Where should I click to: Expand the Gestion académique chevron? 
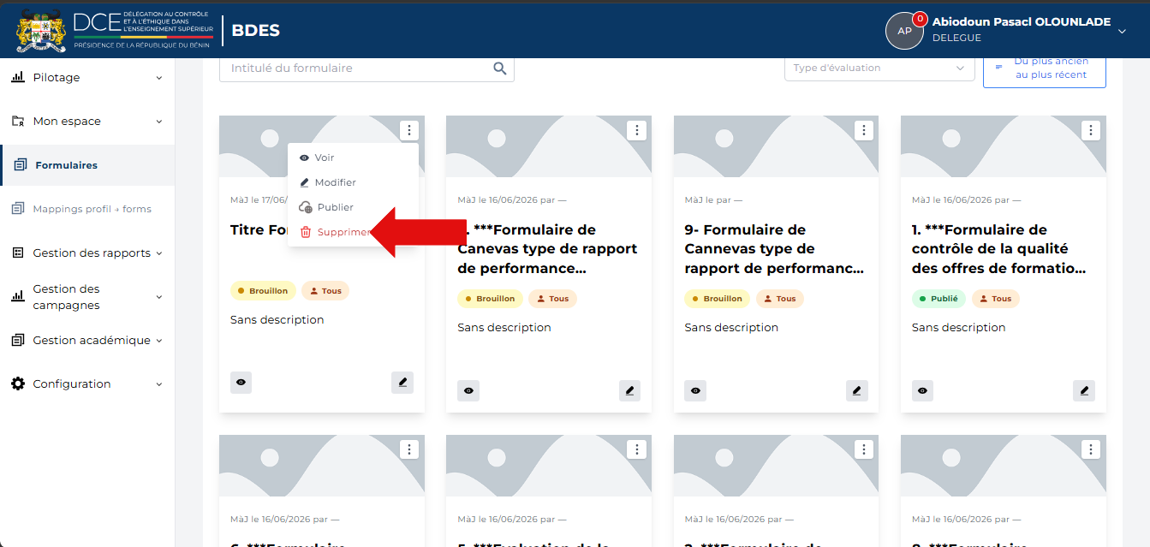click(x=158, y=341)
